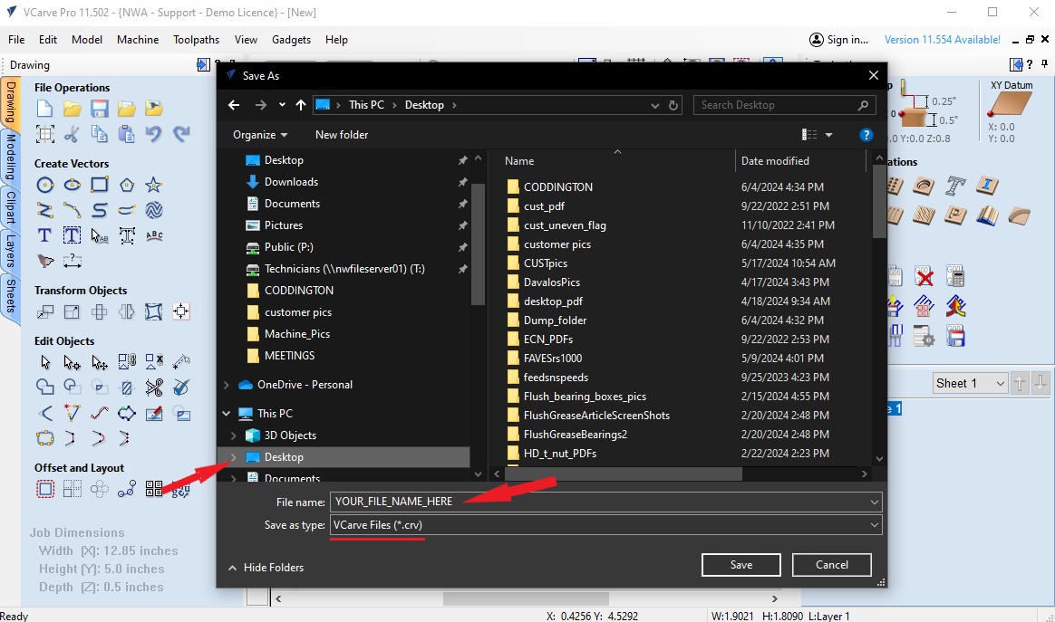This screenshot has height=622, width=1055.
Task: Select the Text on Curve ABC tool
Action: 154,235
